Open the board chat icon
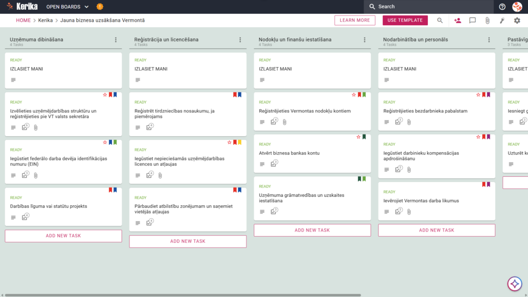 pos(472,21)
